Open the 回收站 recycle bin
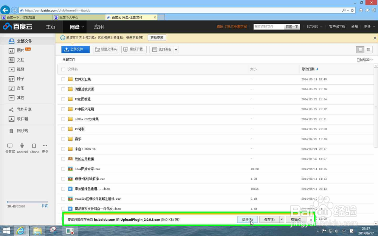Screen dimensions: 378x236 coord(18,131)
